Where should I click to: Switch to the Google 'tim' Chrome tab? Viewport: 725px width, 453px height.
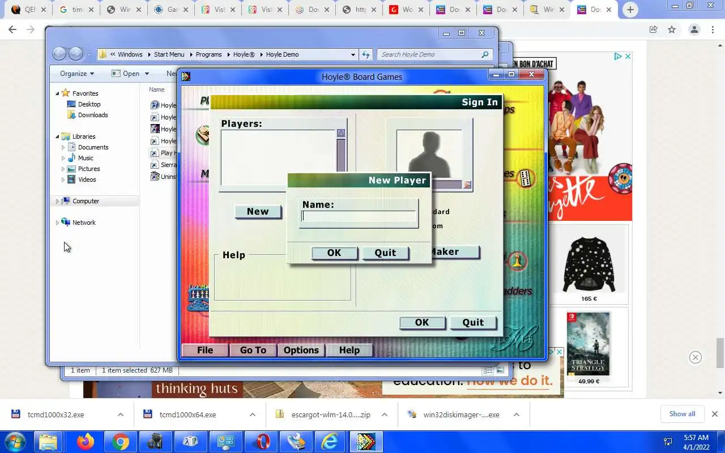pos(78,10)
